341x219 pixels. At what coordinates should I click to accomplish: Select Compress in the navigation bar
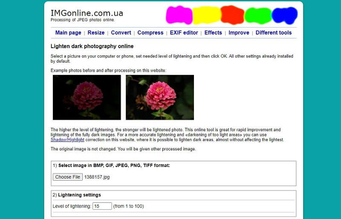[x=150, y=33]
